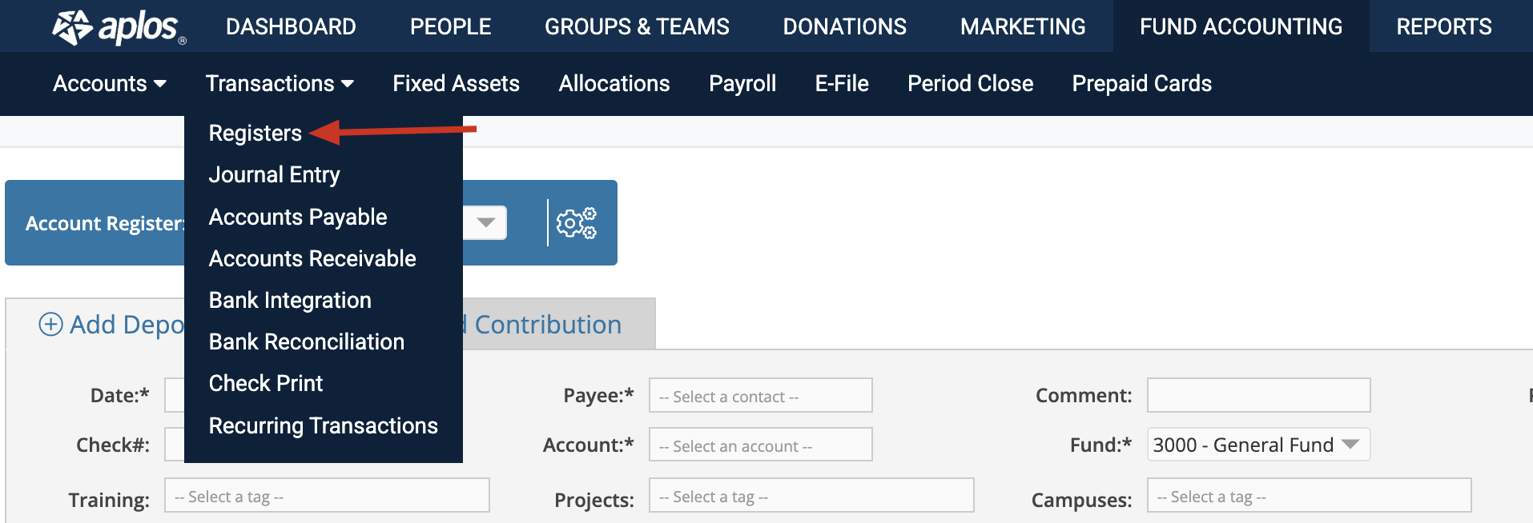Viewport: 1533px width, 523px height.
Task: Switch to the Donations tab
Action: [x=844, y=26]
